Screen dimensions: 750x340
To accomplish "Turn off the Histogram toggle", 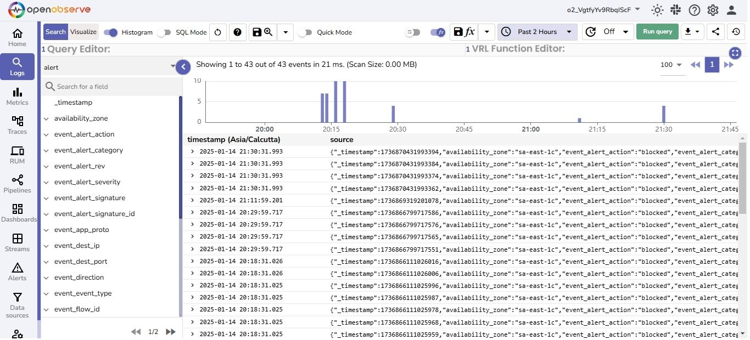I will (110, 32).
